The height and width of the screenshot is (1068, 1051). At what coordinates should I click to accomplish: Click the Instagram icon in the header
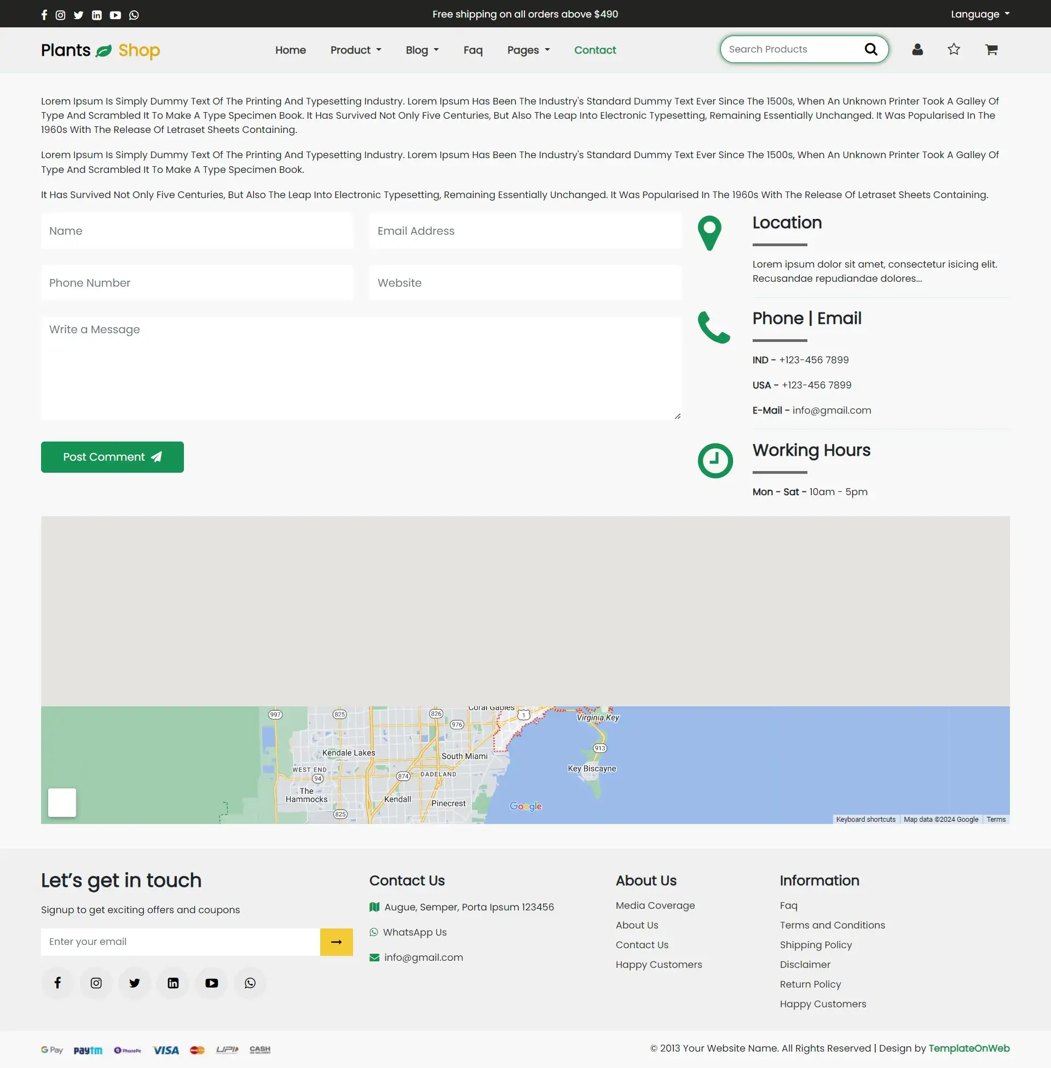pyautogui.click(x=61, y=15)
